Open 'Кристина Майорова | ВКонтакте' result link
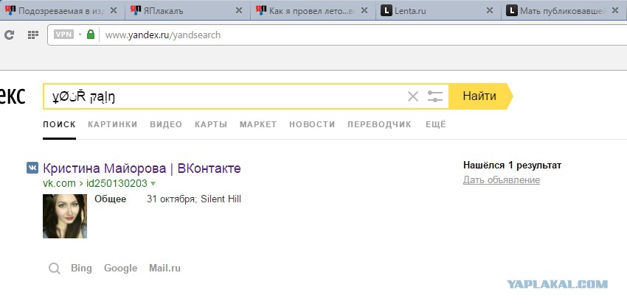Screen dimensions: 627x306 click(142, 168)
